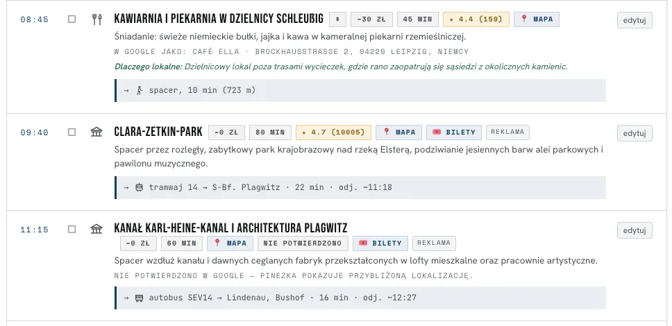The image size is (672, 326).
Task: Click edytuj for Karl-Heine-Kanal entry
Action: (635, 230)
